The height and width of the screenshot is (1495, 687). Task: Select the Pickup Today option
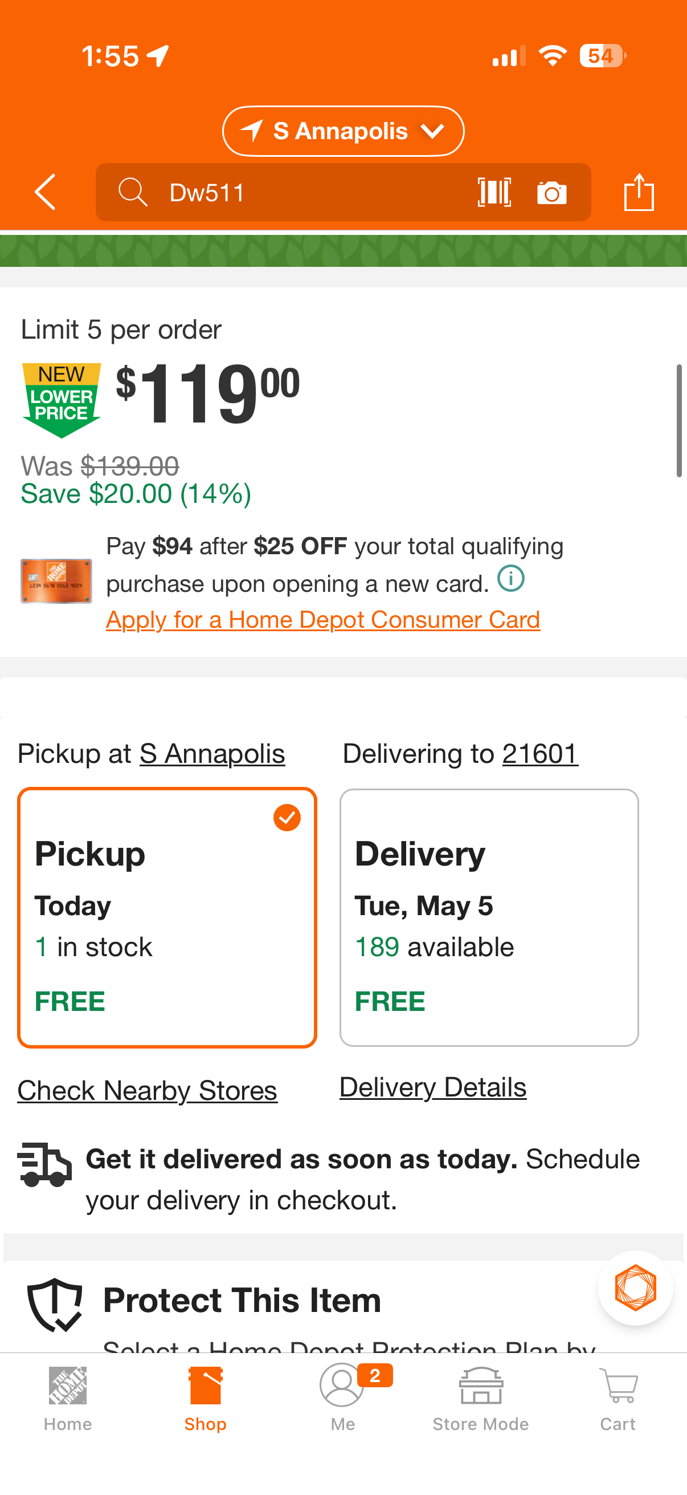(167, 917)
